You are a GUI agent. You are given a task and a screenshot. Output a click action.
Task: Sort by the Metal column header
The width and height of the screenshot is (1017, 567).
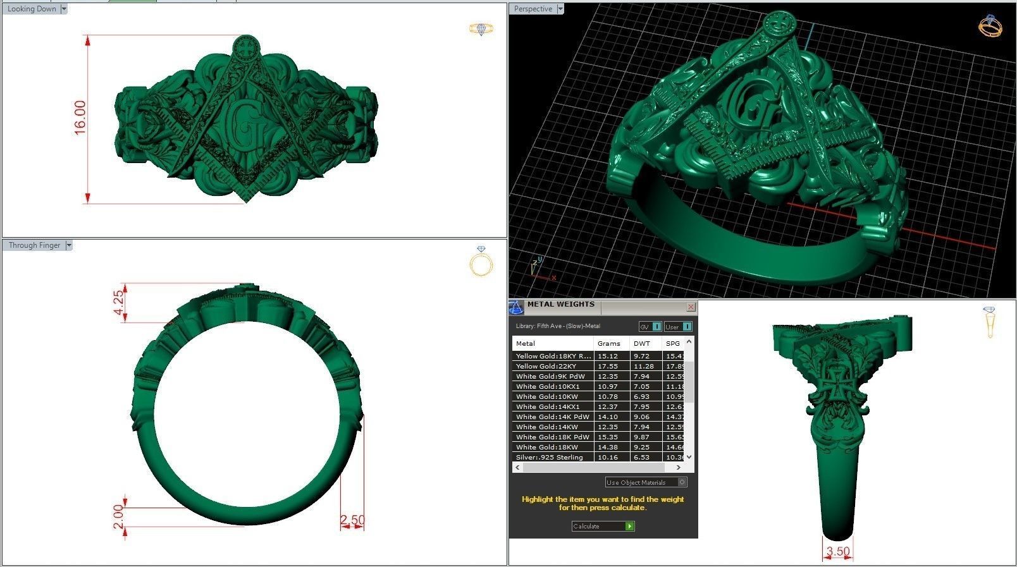[553, 343]
